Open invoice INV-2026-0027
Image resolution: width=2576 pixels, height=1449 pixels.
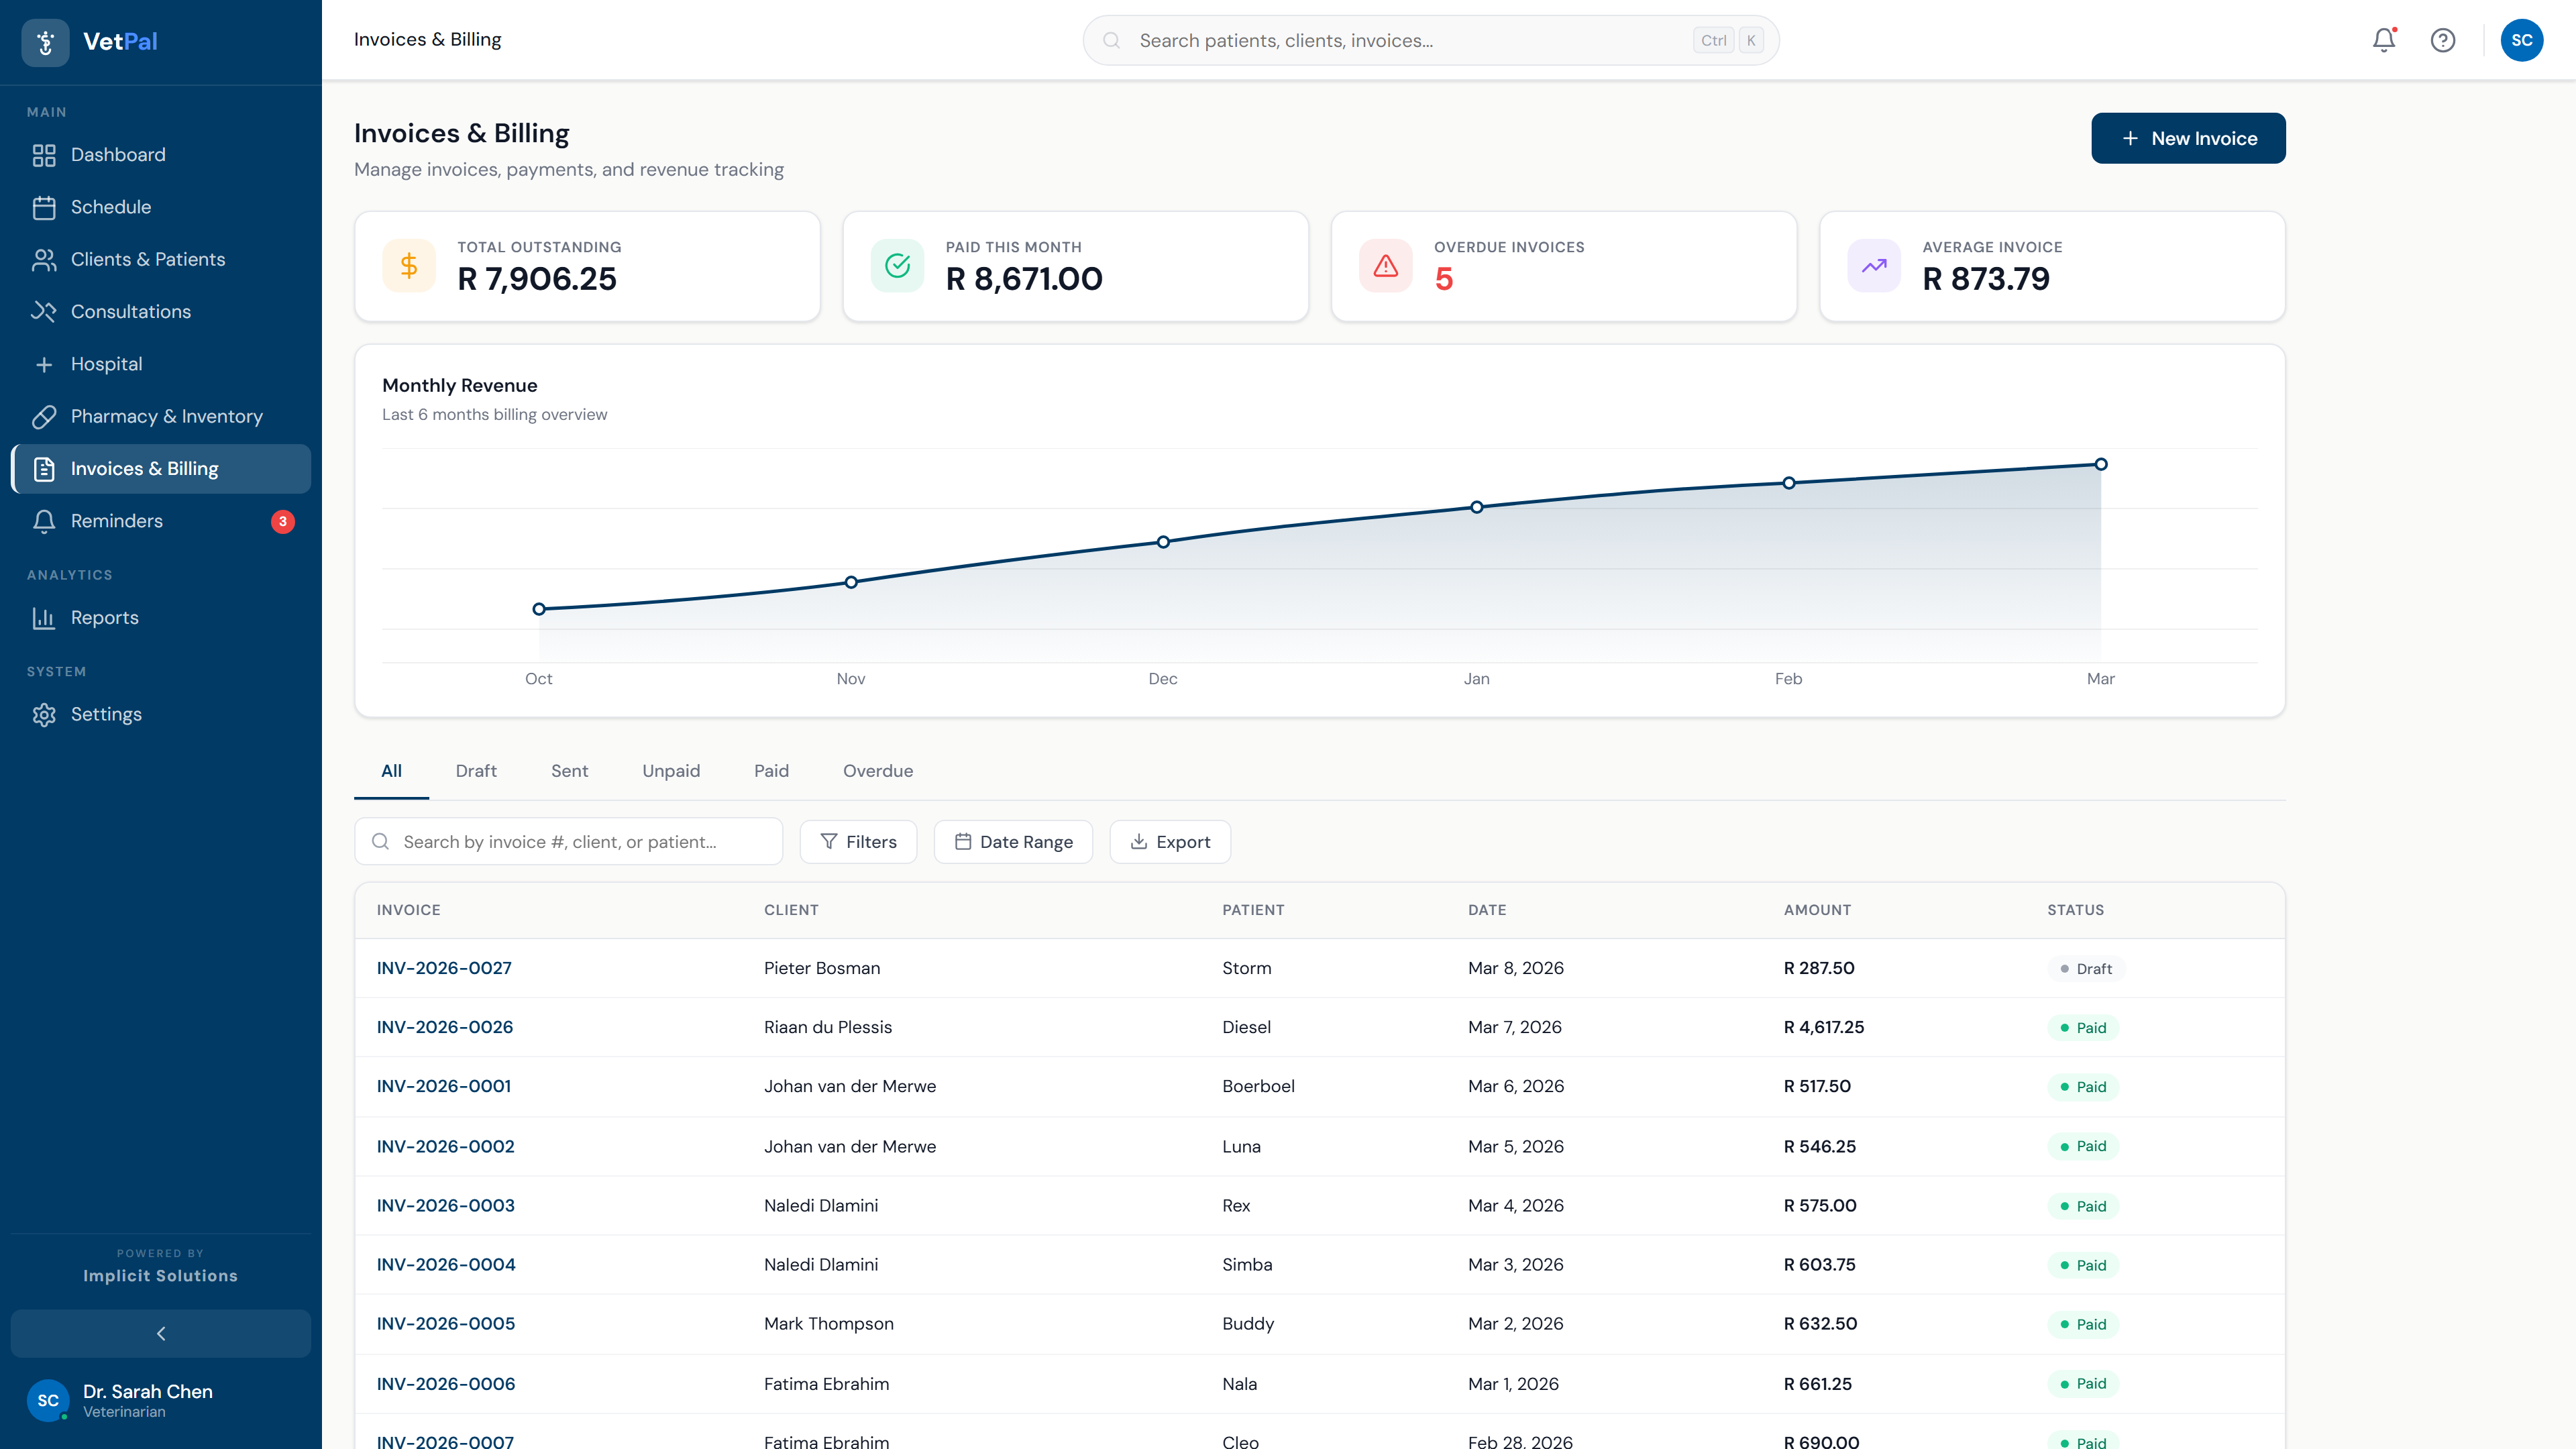pos(444,968)
